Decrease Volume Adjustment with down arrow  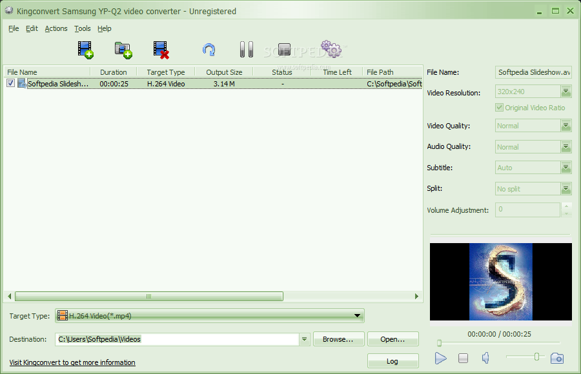pos(566,213)
